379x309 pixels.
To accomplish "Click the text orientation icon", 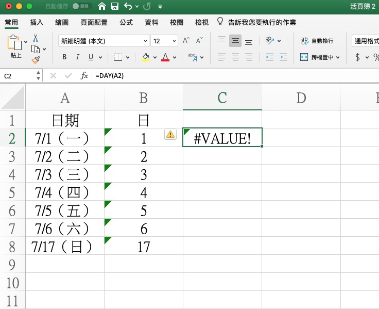I will click(x=269, y=40).
